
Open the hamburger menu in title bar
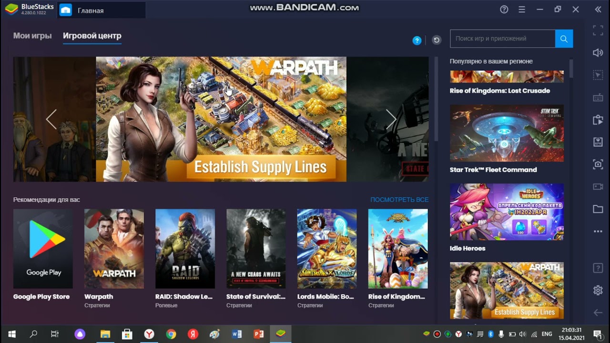522,10
